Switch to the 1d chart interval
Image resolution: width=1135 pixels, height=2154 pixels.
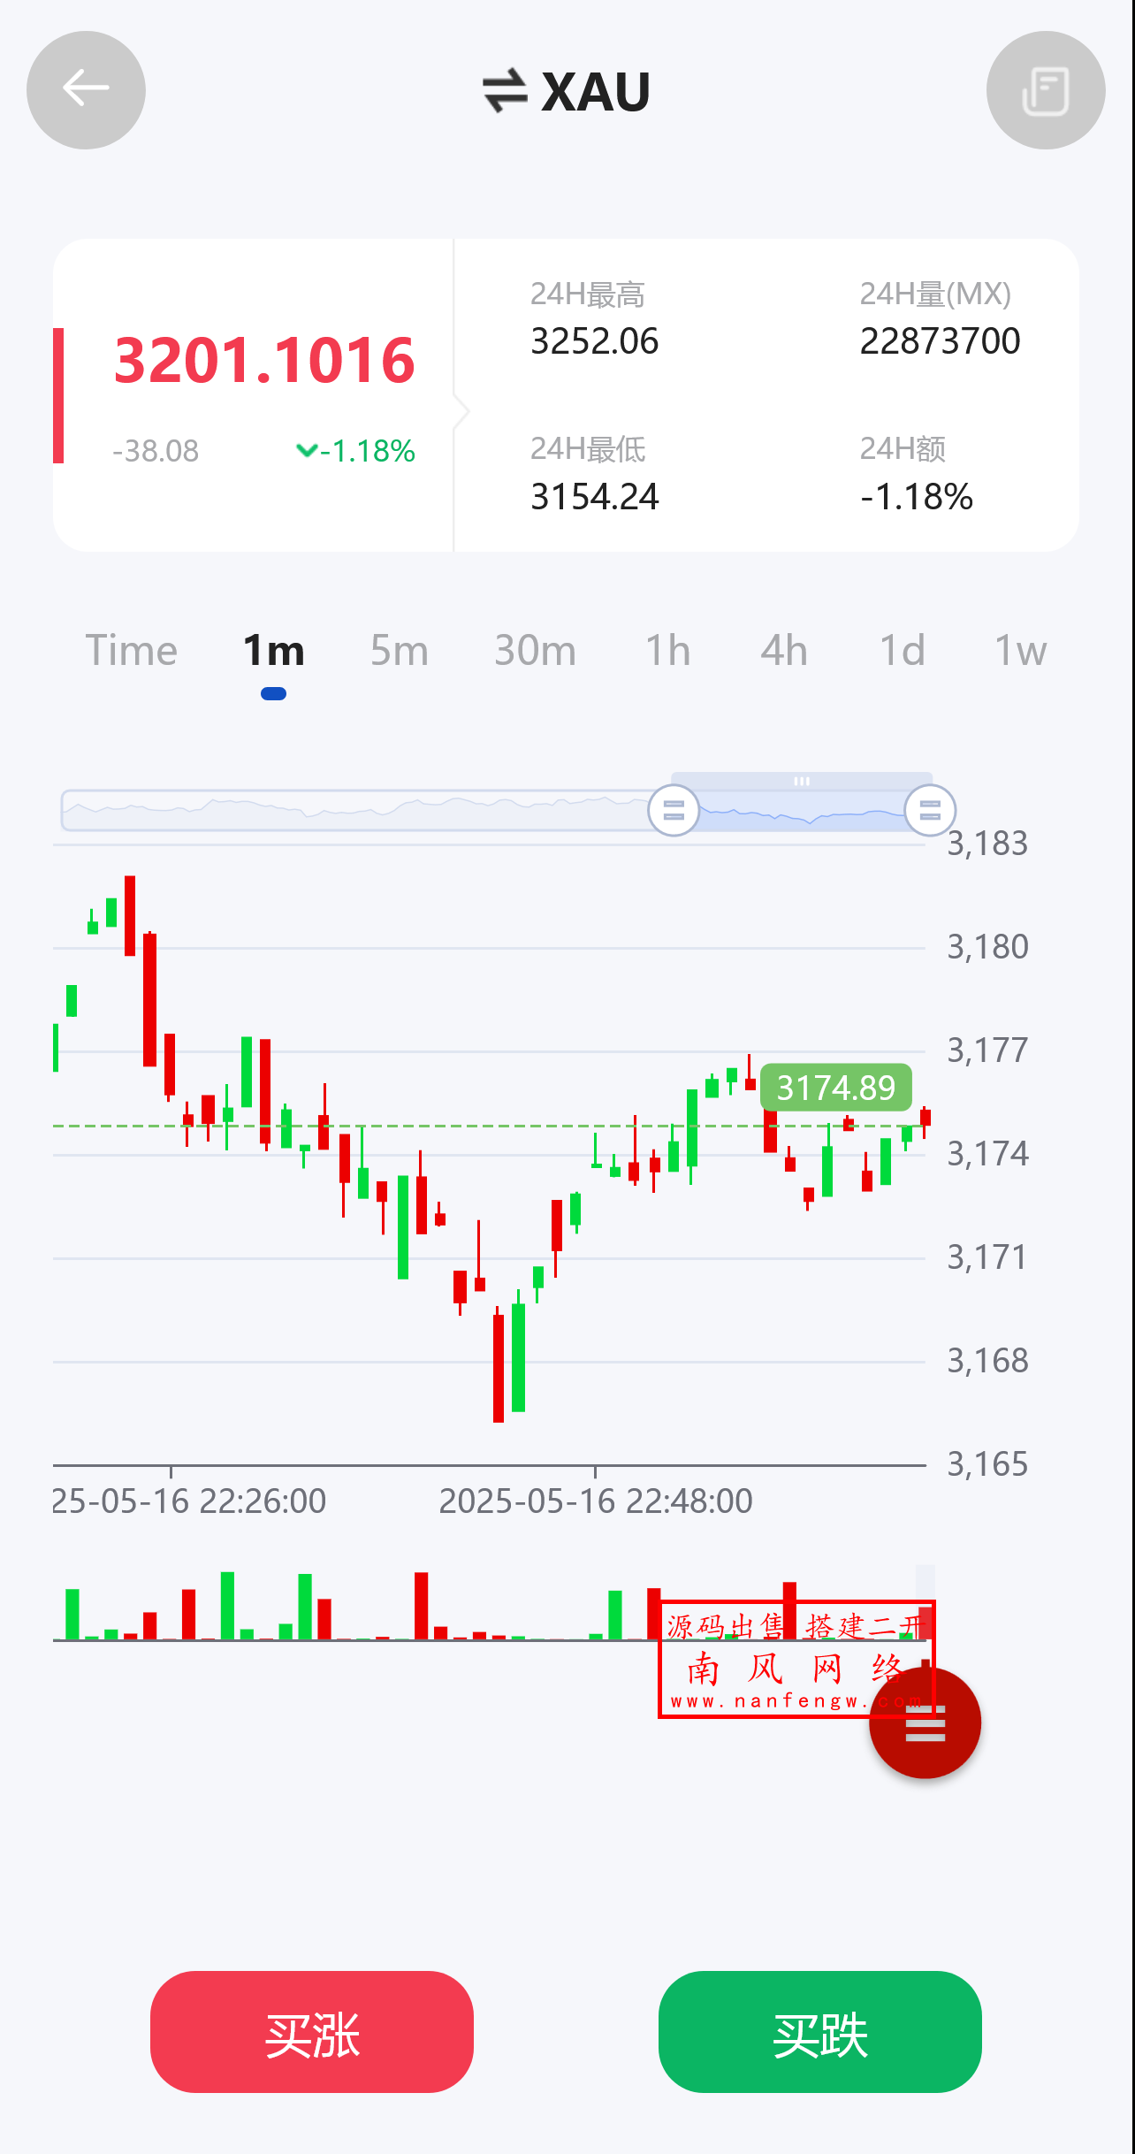pyautogui.click(x=902, y=652)
